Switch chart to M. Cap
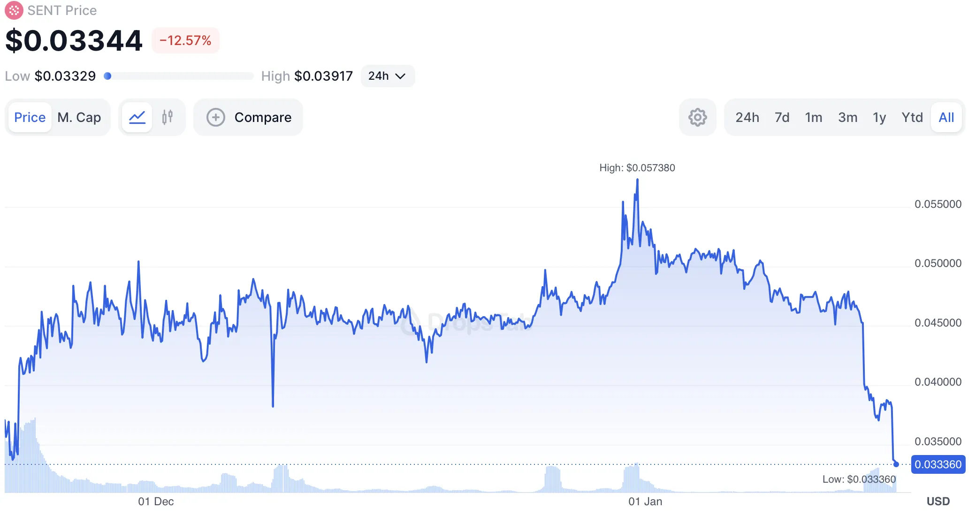Screen dimensions: 976x516 pyautogui.click(x=79, y=117)
